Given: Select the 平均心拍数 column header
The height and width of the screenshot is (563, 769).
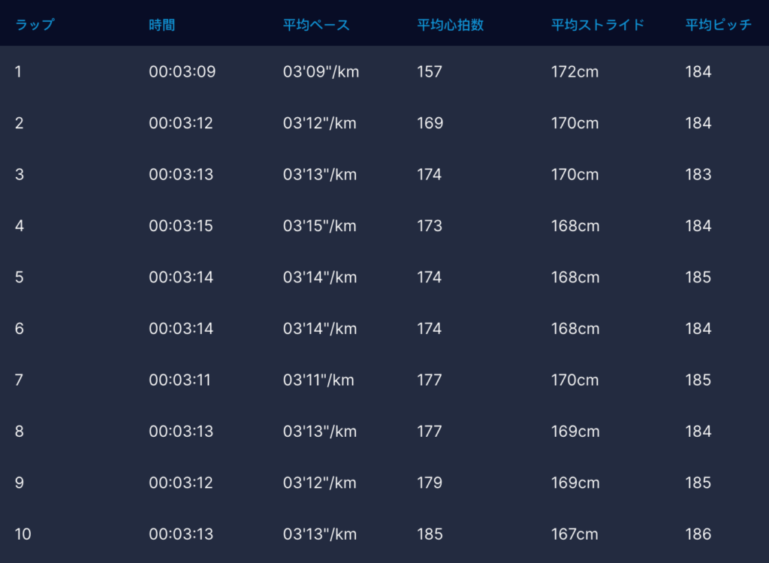Looking at the screenshot, I should click(x=451, y=25).
